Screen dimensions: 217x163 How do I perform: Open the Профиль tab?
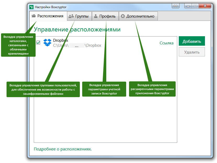click(x=105, y=16)
